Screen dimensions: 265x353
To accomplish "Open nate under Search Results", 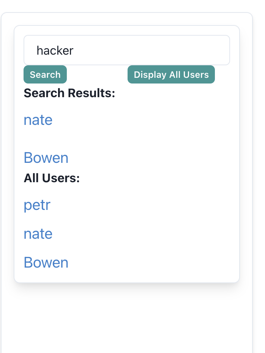I will (38, 120).
